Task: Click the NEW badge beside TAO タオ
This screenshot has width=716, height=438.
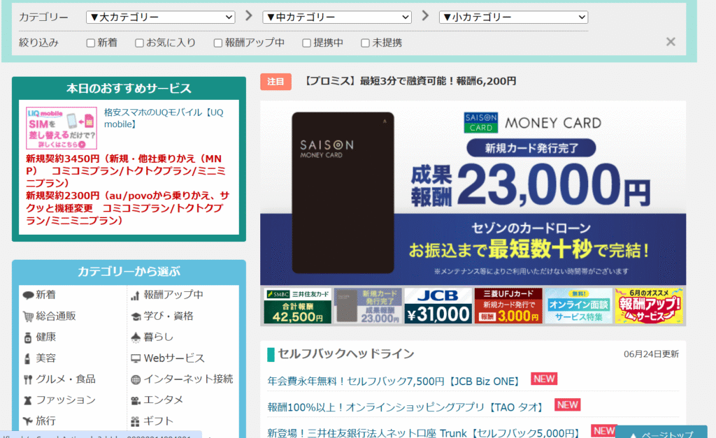Action: 568,405
